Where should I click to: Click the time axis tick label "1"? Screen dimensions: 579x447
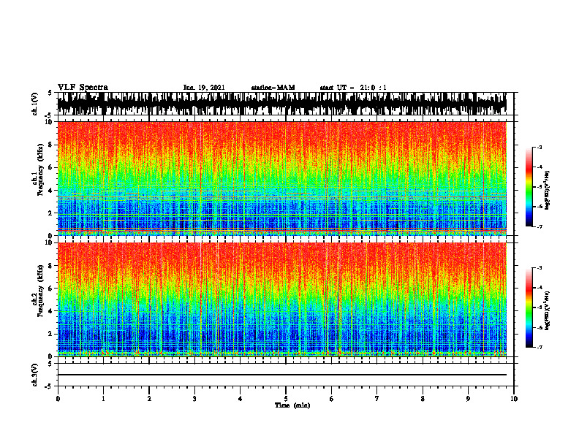pyautogui.click(x=104, y=399)
